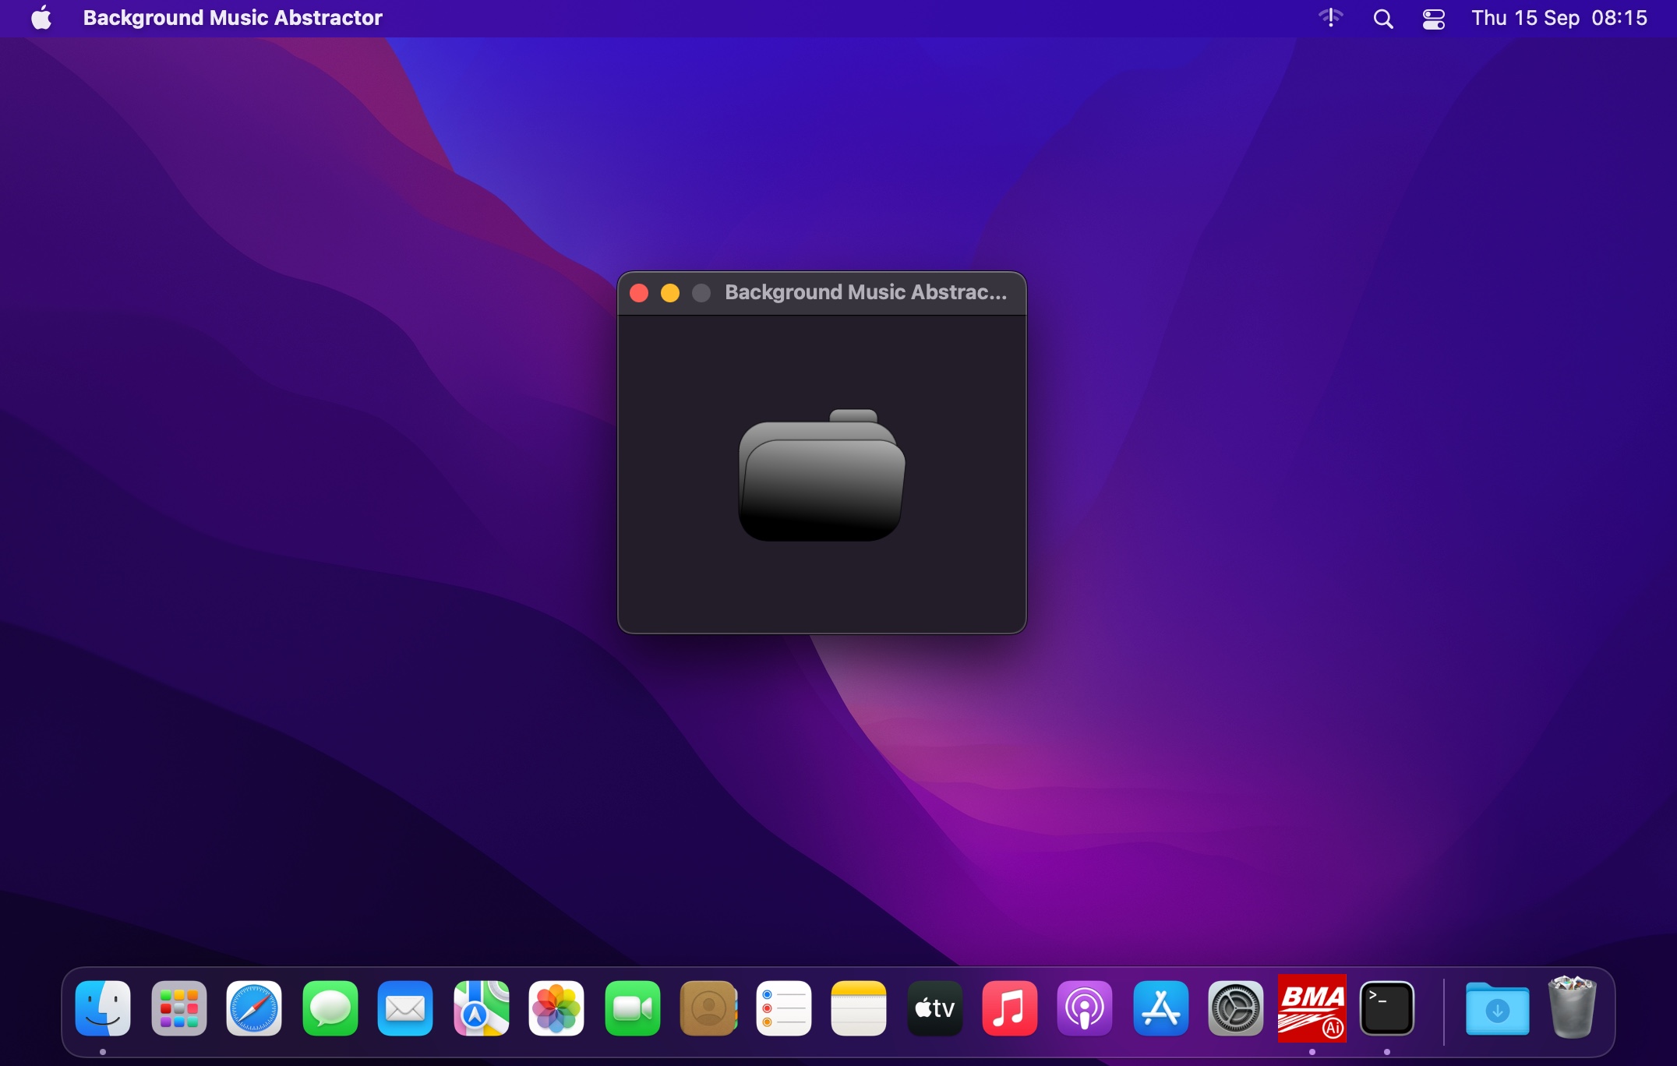This screenshot has width=1677, height=1066.
Task: Close the Background Music Abstractor window
Action: [x=639, y=293]
